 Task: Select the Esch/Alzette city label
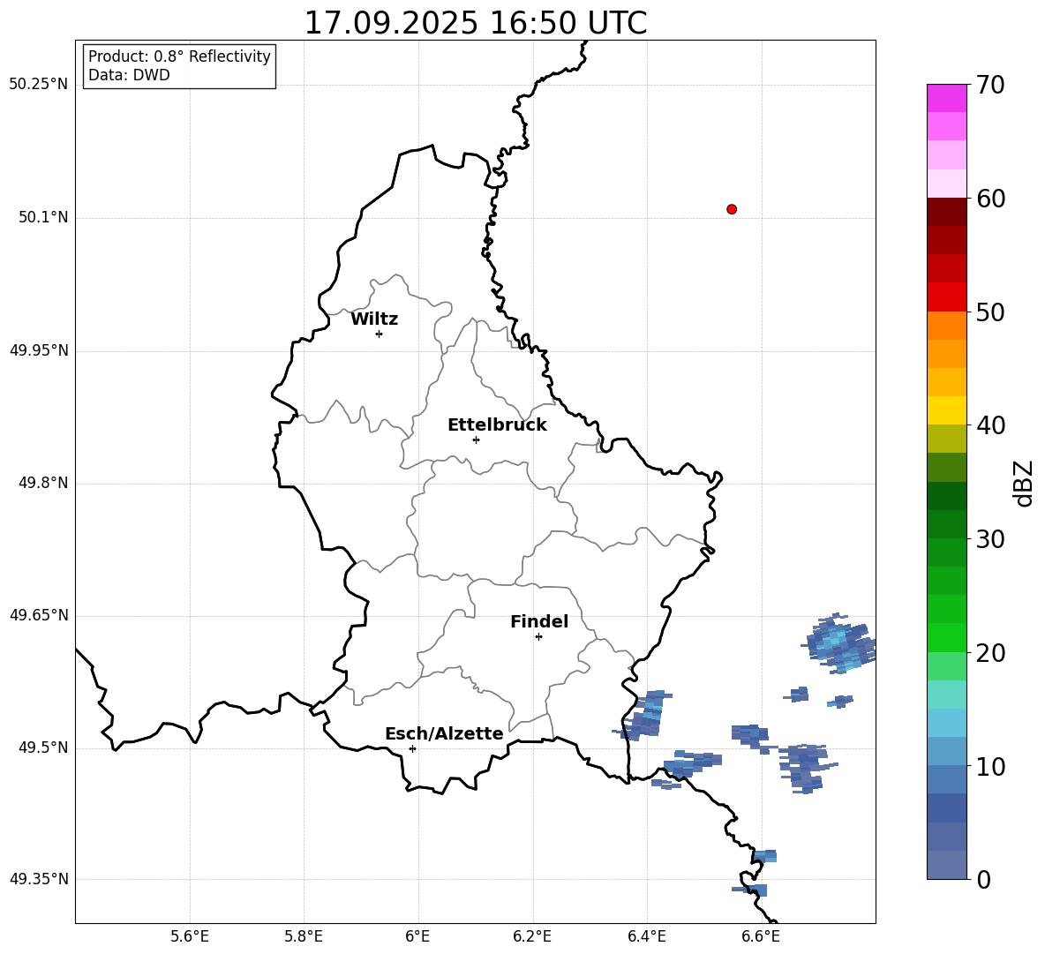pos(444,733)
